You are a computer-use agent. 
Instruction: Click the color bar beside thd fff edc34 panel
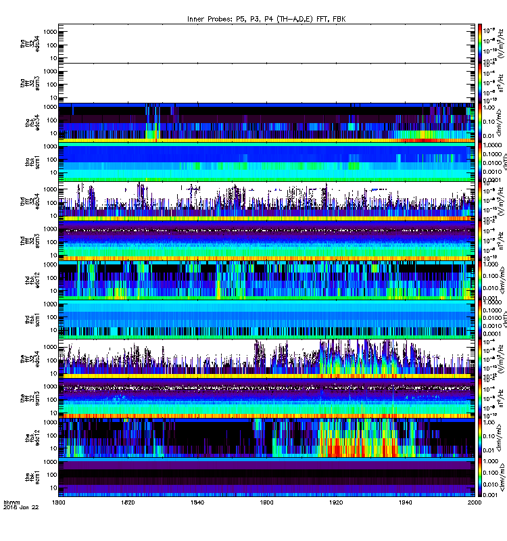click(480, 201)
